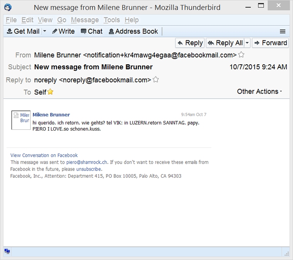
Task: Open the Address Book
Action: [x=133, y=31]
